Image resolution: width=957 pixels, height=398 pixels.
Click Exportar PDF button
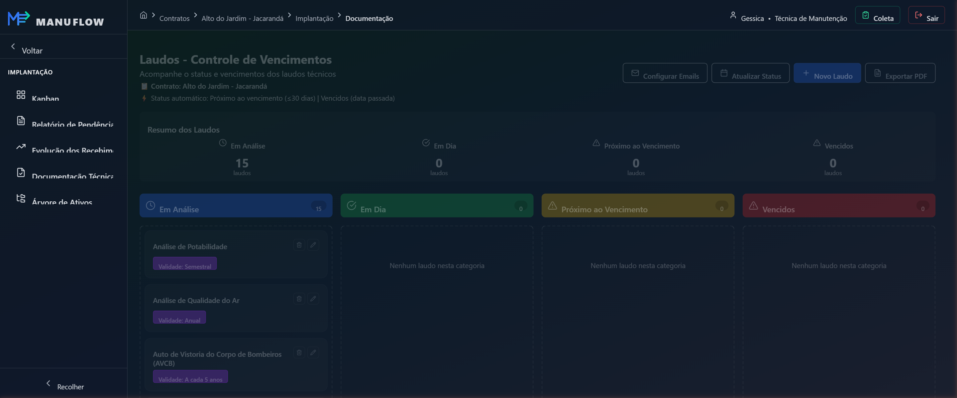tap(900, 73)
